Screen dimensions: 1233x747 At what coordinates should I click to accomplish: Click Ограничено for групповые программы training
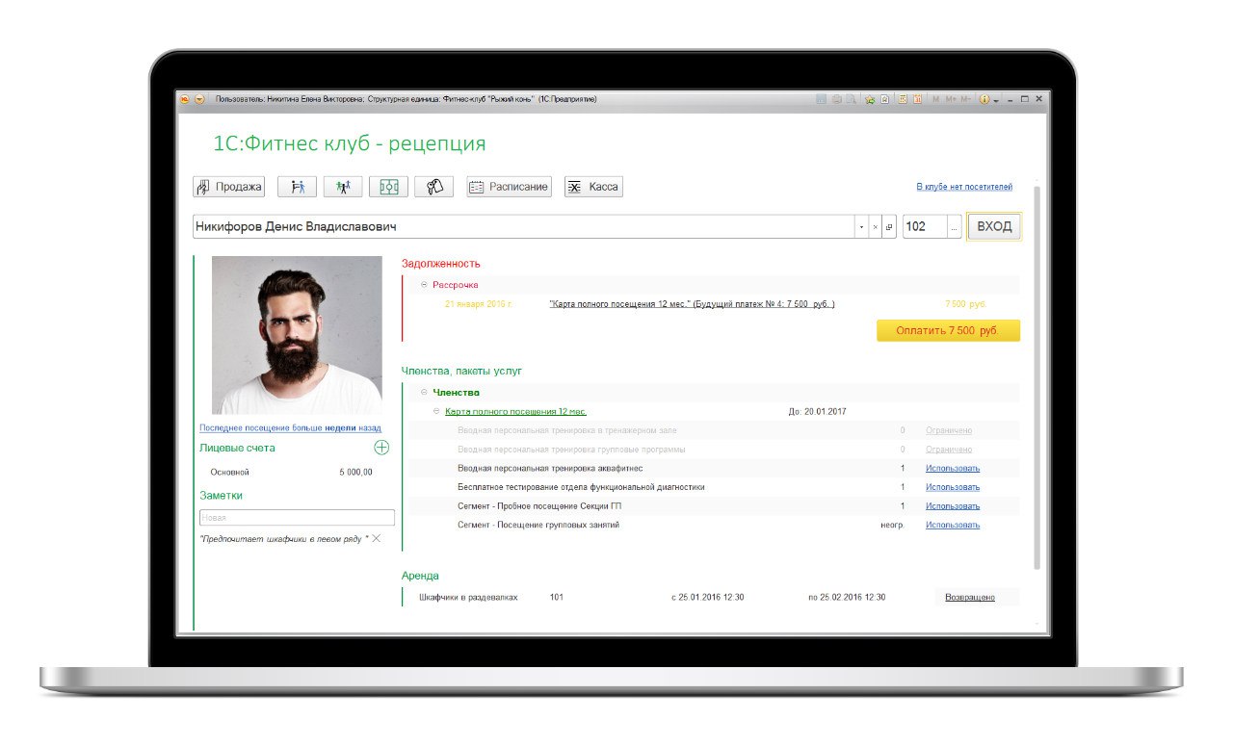(x=949, y=450)
